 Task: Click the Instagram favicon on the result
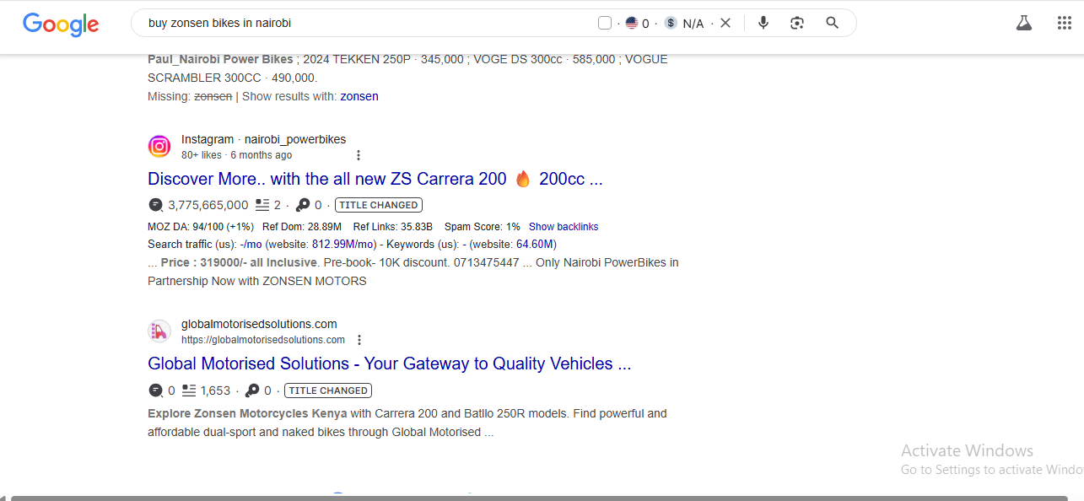pyautogui.click(x=159, y=147)
